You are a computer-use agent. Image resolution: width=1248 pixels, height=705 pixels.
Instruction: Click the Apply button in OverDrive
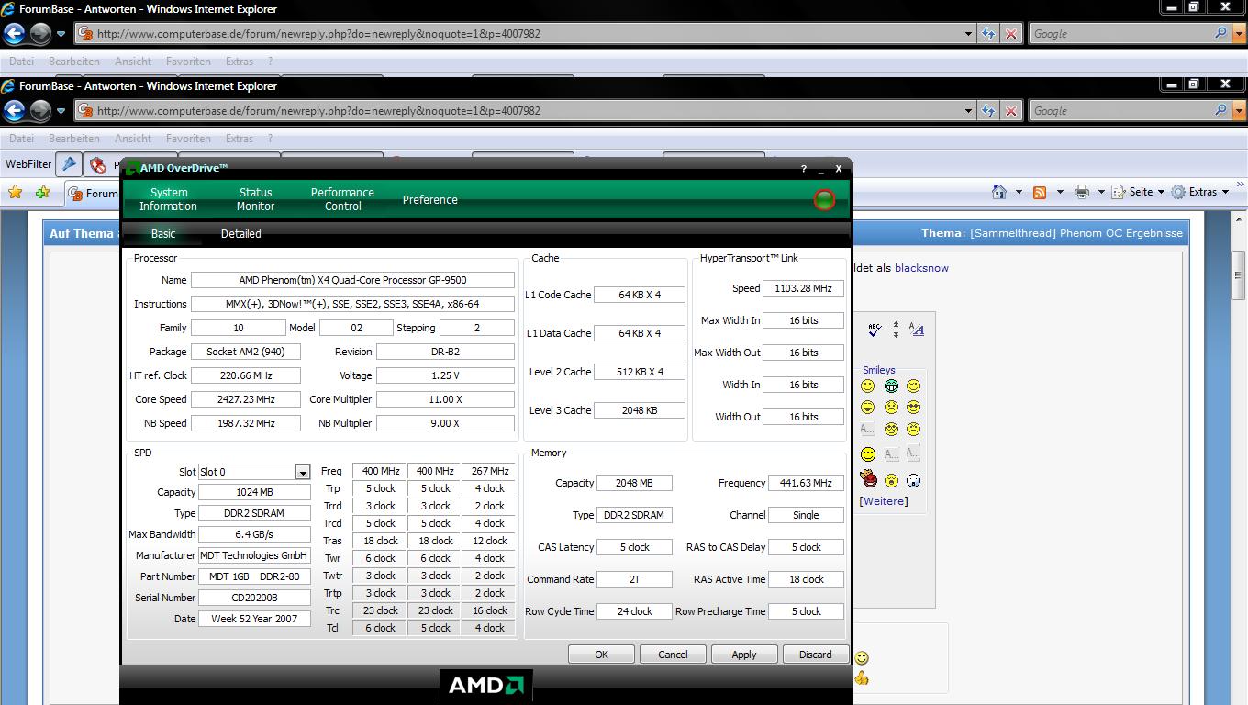(x=744, y=655)
